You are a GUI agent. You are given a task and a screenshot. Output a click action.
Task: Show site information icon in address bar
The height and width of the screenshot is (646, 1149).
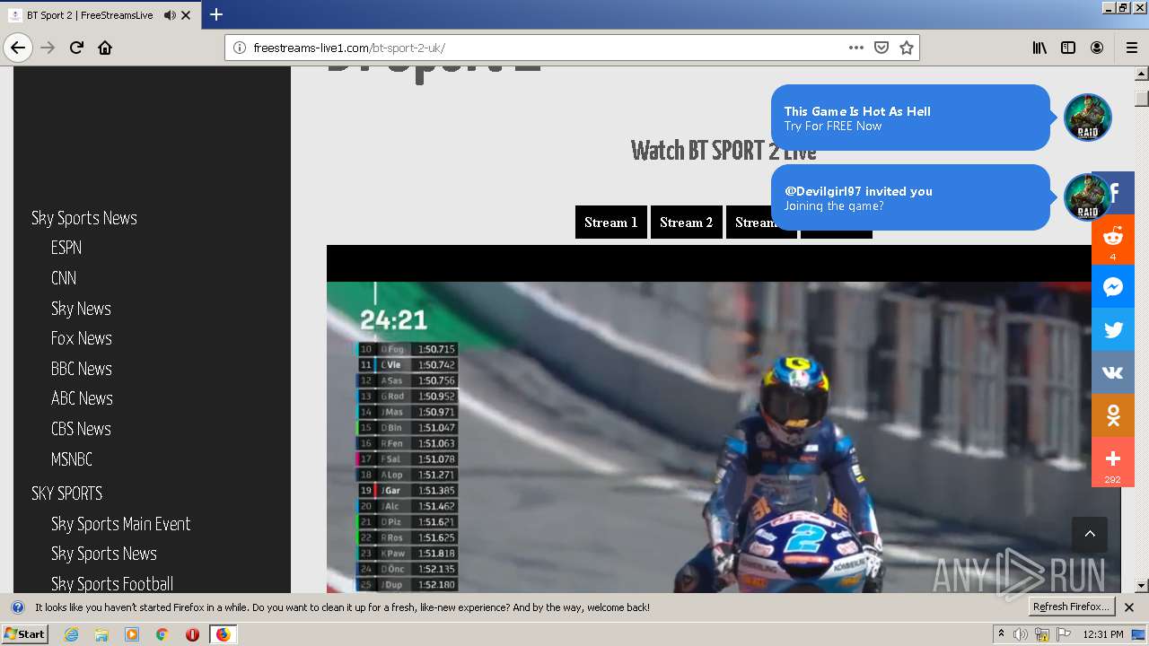coord(240,48)
